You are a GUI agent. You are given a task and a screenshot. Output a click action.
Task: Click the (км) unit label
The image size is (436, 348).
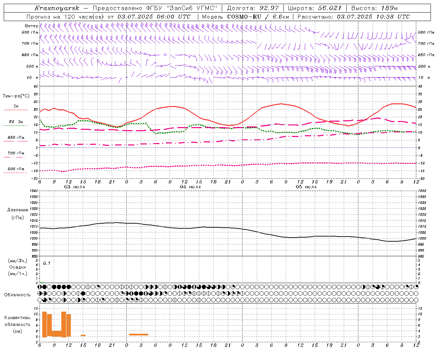tap(18, 331)
